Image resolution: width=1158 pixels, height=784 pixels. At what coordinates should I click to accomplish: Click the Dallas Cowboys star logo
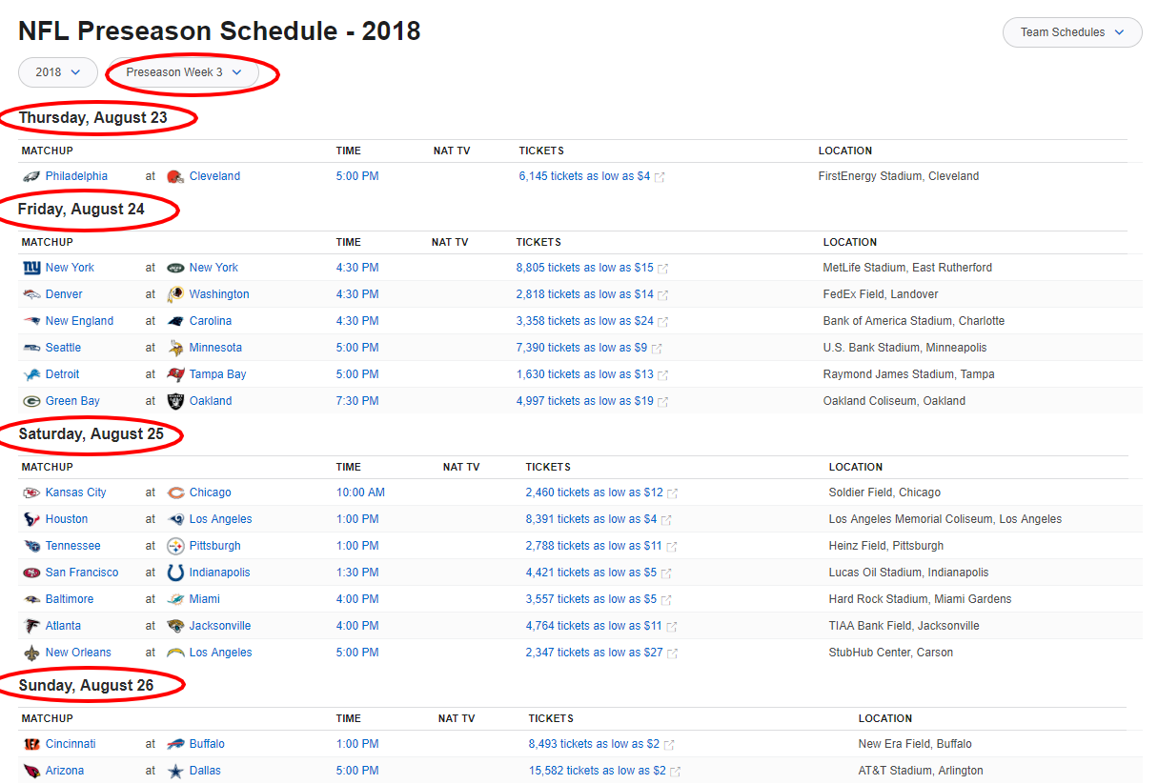tap(174, 771)
